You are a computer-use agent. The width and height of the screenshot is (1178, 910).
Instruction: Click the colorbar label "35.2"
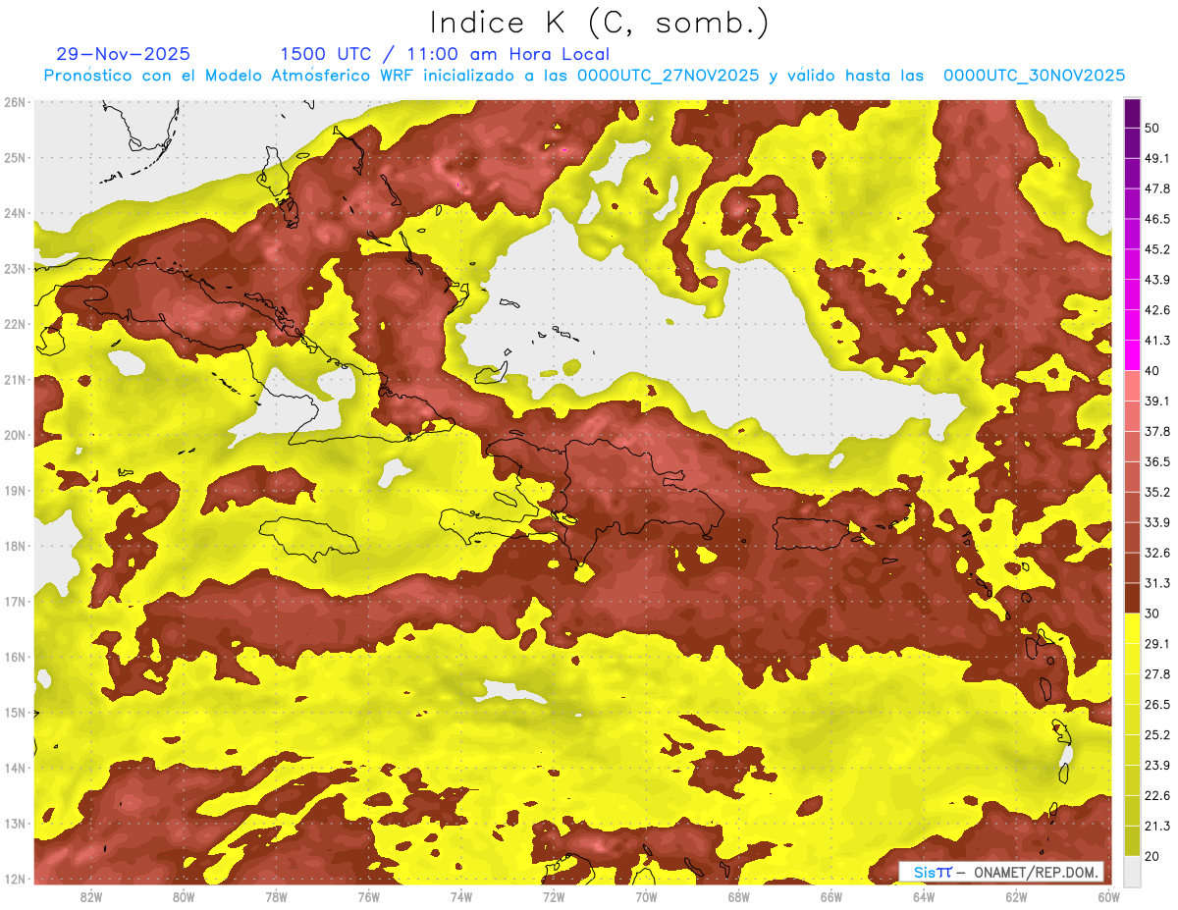point(1158,492)
